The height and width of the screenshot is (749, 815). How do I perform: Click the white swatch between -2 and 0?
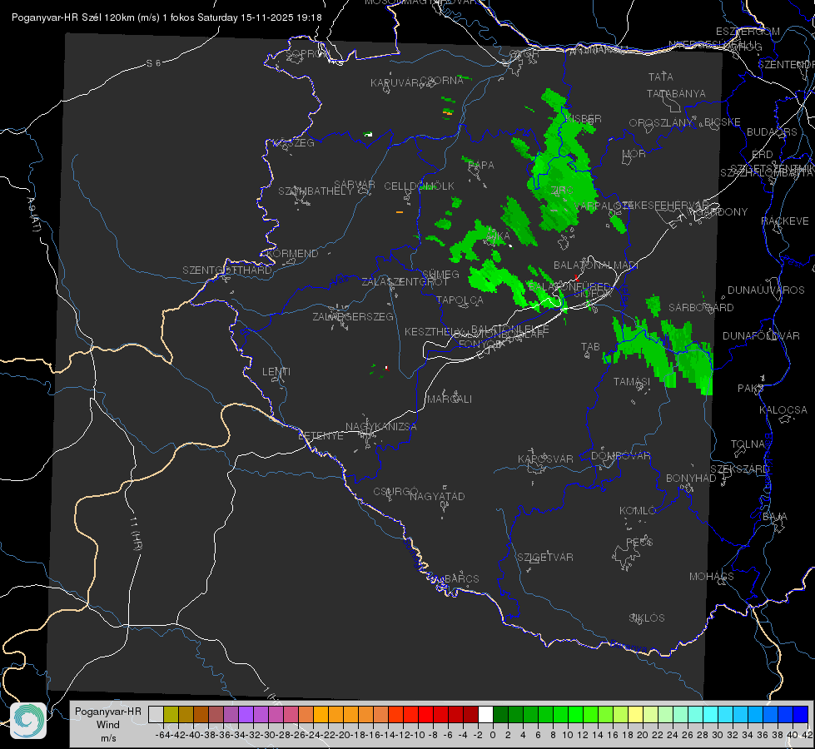(x=485, y=715)
